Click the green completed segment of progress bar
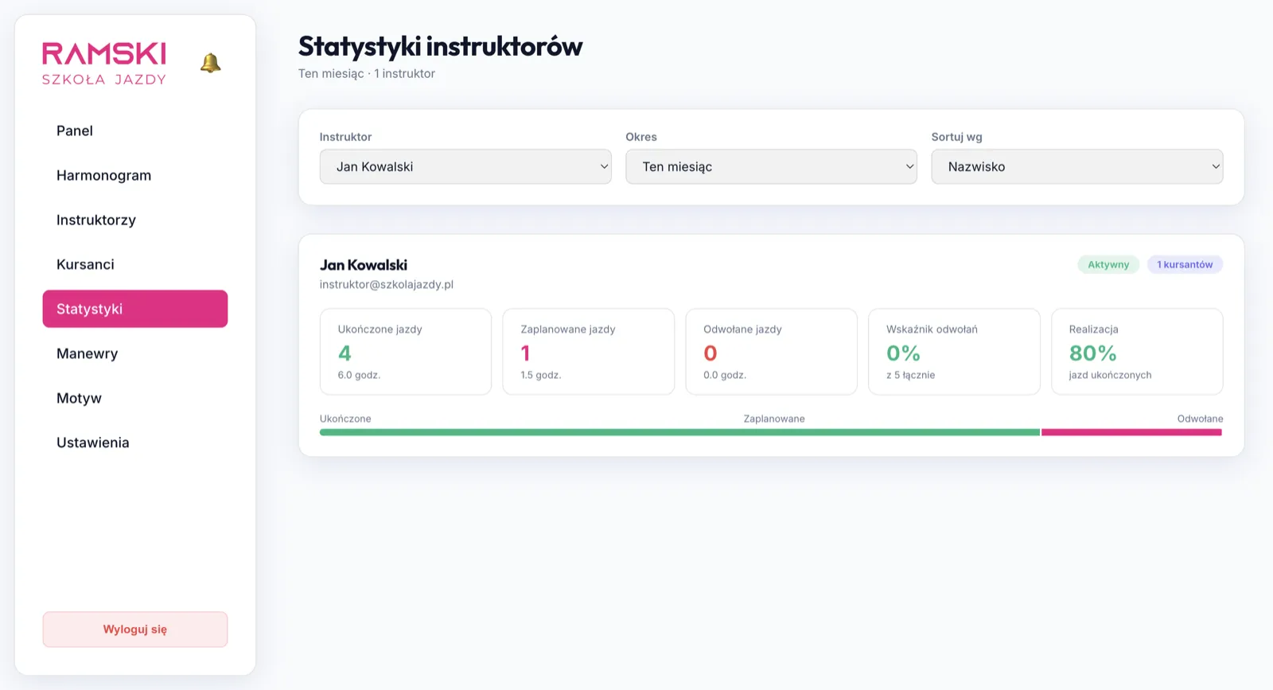The image size is (1273, 690). tap(679, 432)
